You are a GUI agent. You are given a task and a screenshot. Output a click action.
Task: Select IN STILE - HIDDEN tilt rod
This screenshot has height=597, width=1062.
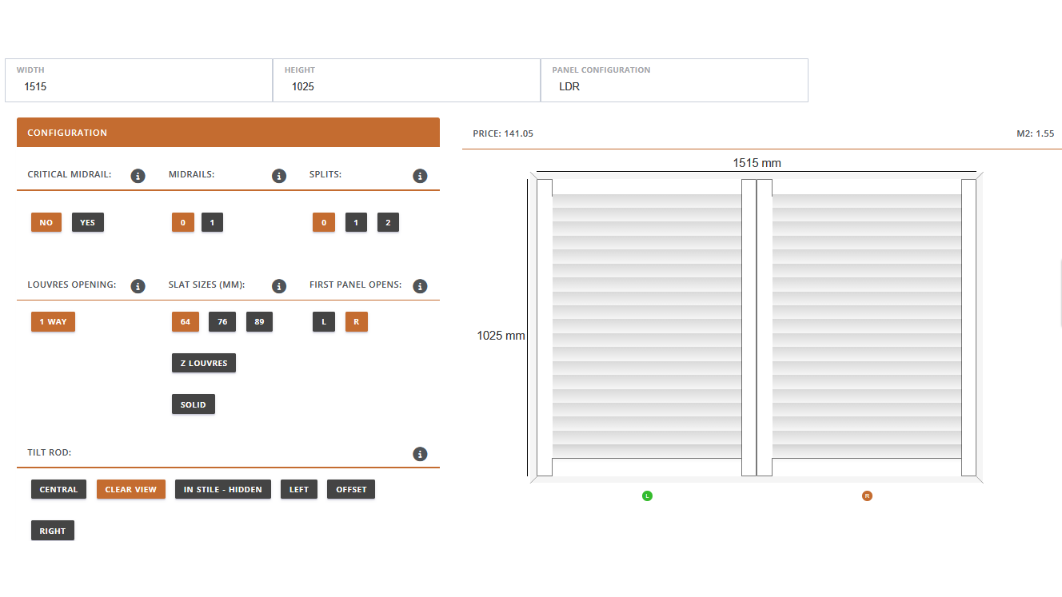(x=223, y=489)
